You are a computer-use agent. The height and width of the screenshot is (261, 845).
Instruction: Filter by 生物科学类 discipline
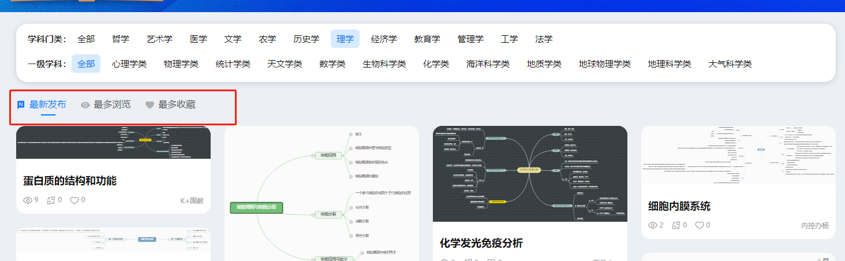point(384,64)
